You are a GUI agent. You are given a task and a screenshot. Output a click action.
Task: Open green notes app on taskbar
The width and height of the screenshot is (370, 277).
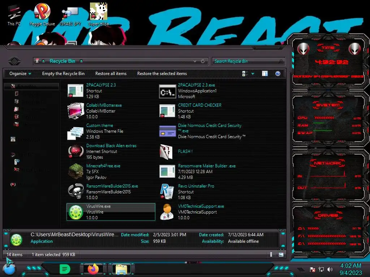click(65, 269)
